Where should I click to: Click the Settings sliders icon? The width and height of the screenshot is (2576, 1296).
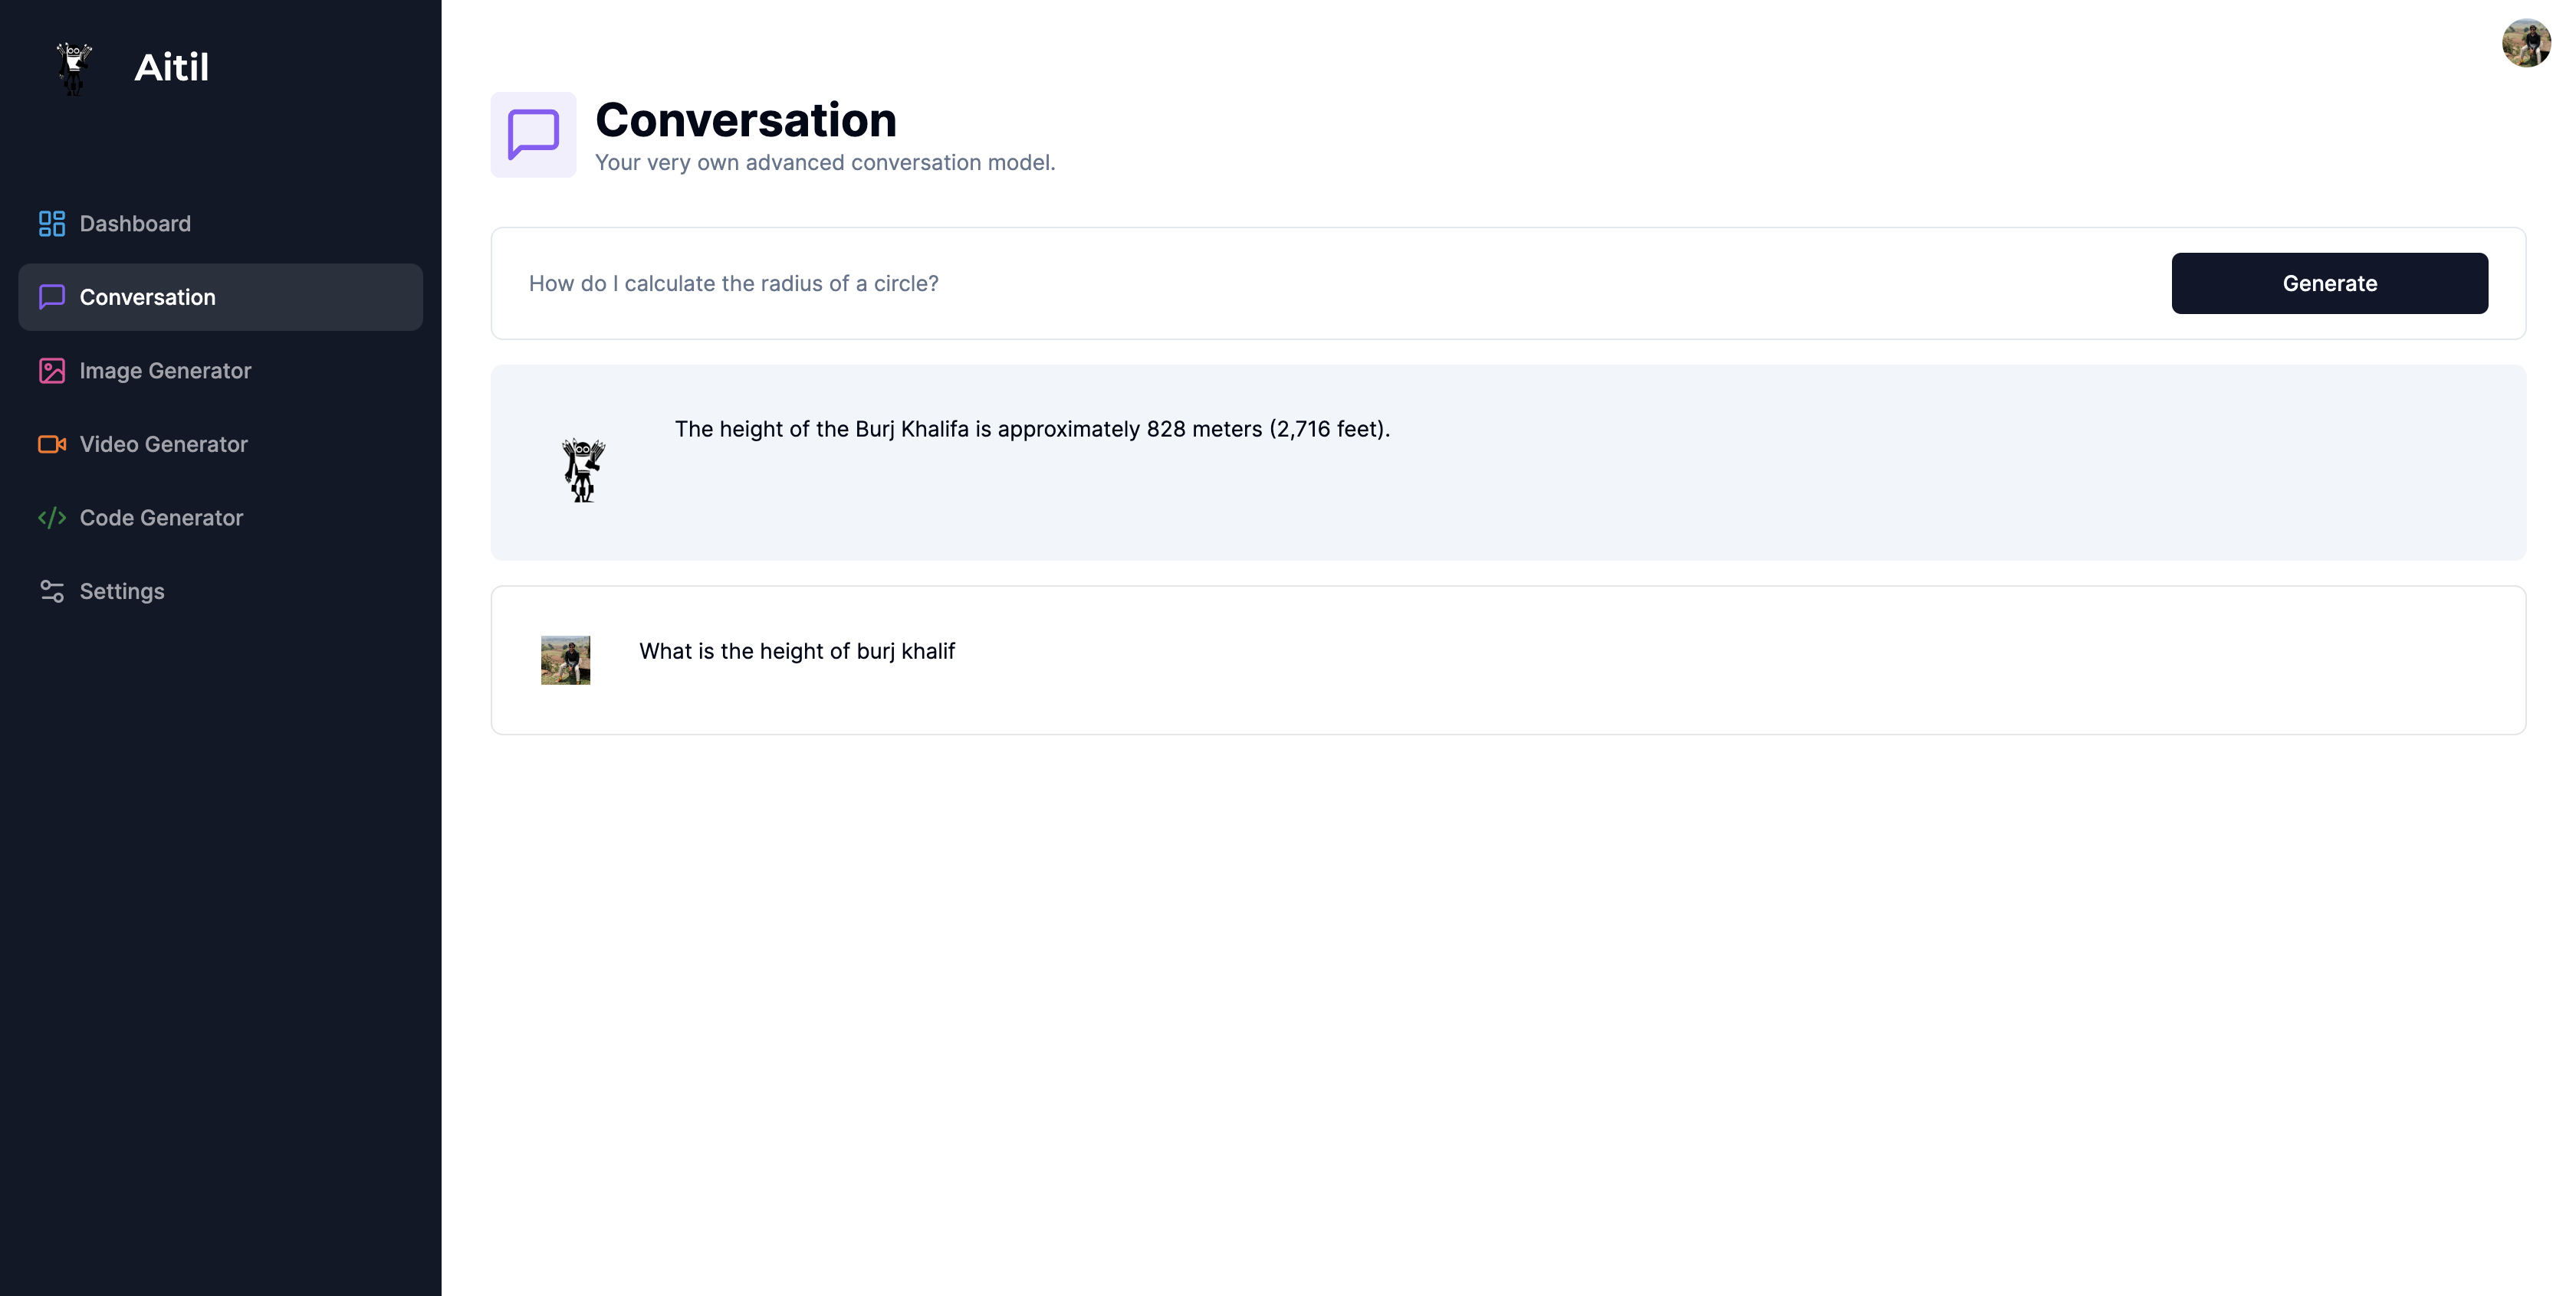pos(52,591)
